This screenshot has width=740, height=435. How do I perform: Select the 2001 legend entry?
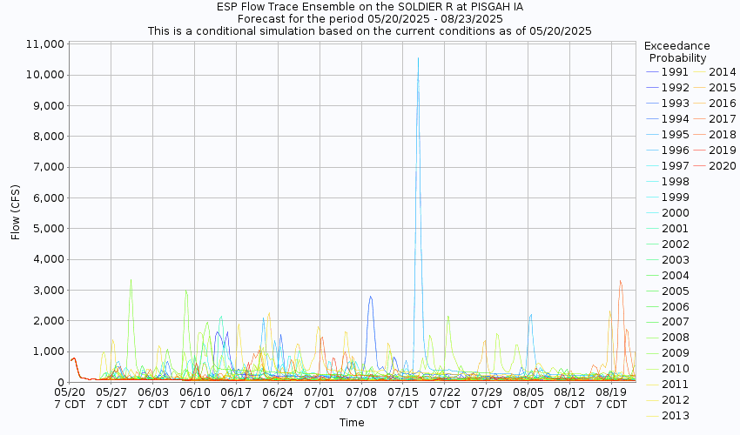coord(668,229)
